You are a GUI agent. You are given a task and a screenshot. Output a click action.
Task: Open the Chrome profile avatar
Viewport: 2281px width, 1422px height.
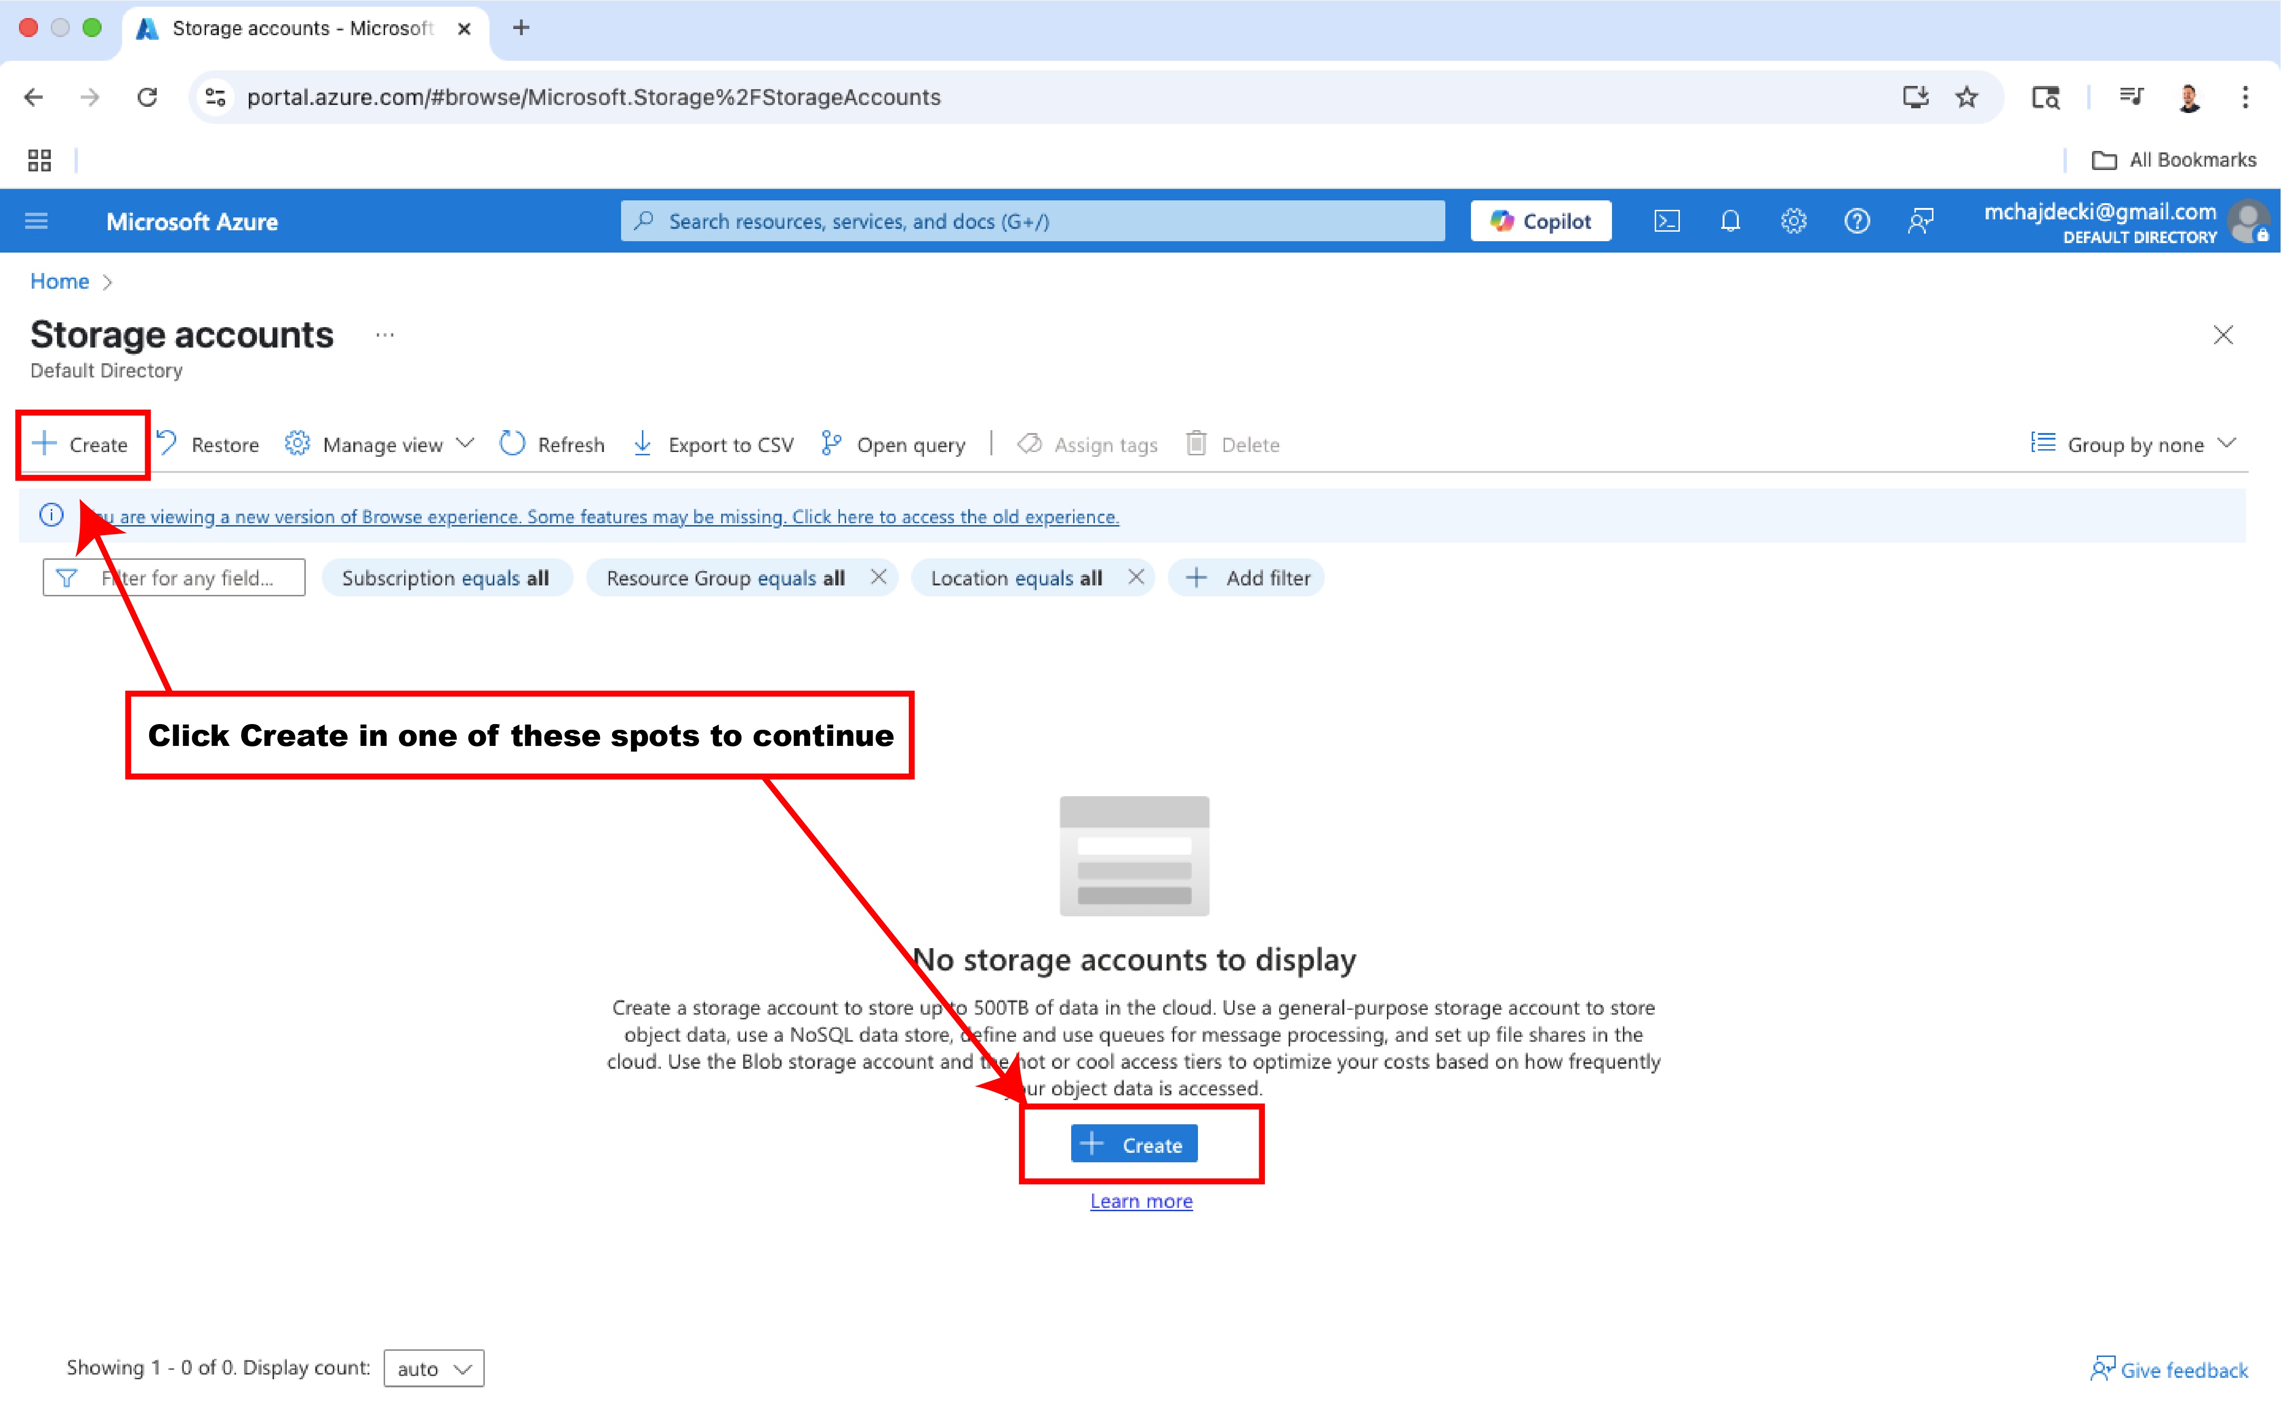2189,97
